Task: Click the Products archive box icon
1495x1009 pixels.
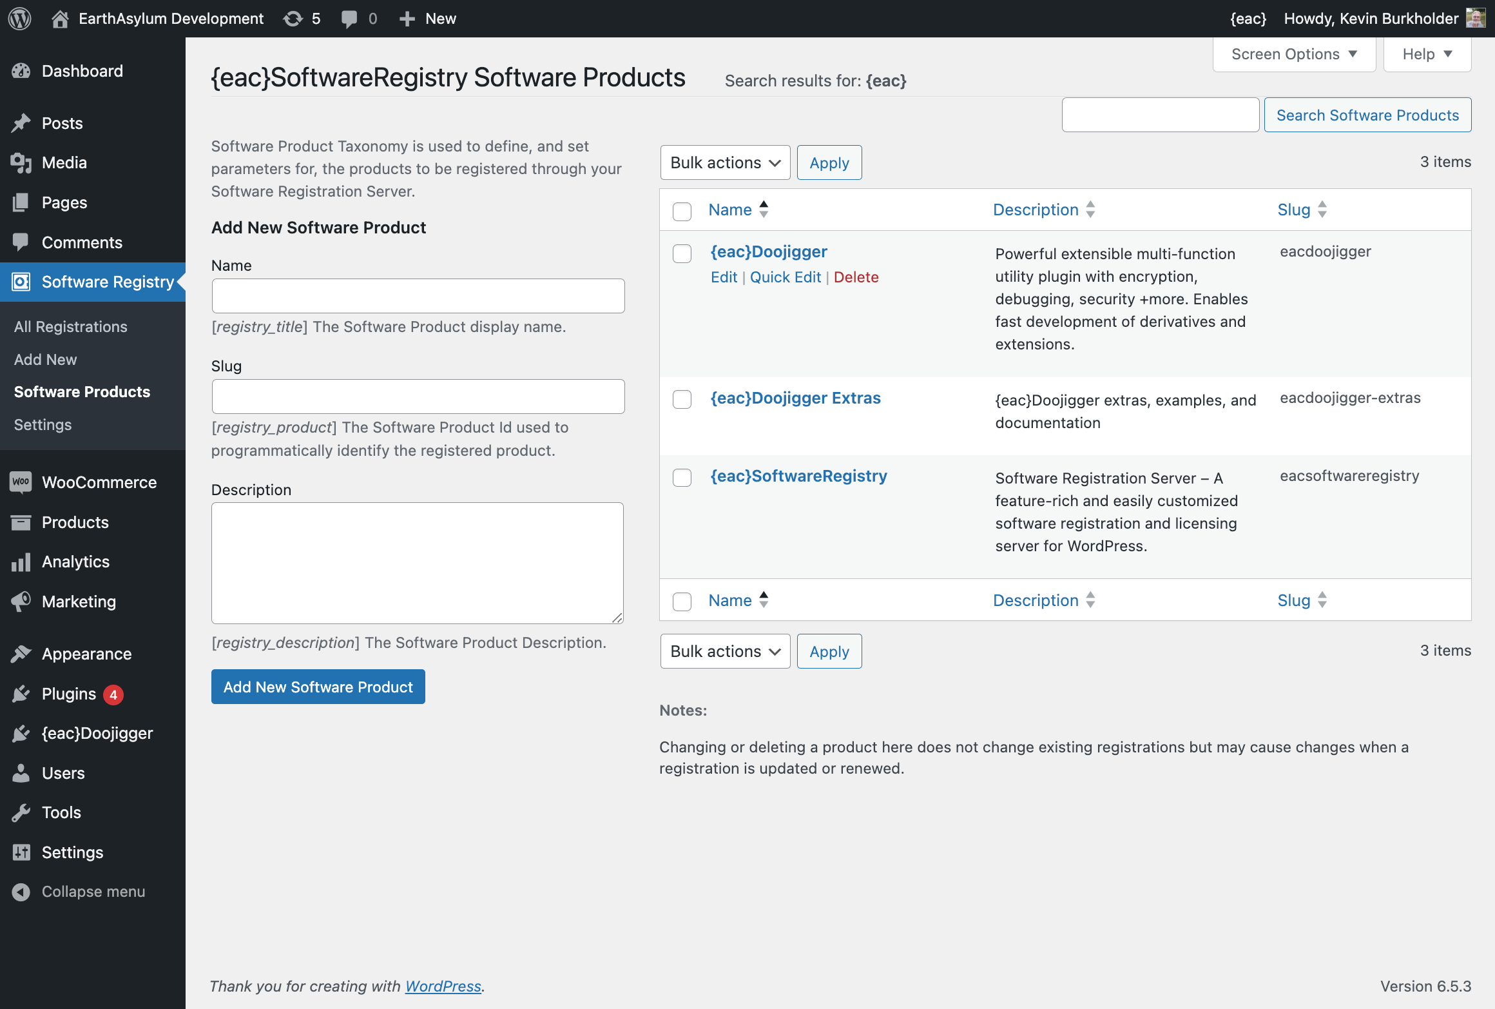Action: click(21, 522)
